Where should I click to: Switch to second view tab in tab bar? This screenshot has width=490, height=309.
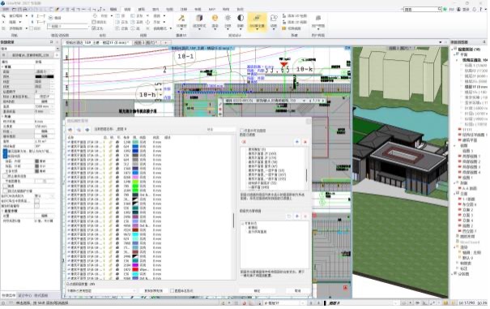147,42
